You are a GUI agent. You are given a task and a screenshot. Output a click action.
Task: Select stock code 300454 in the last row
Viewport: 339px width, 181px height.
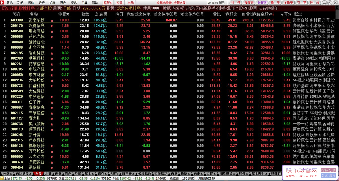(x=17, y=167)
